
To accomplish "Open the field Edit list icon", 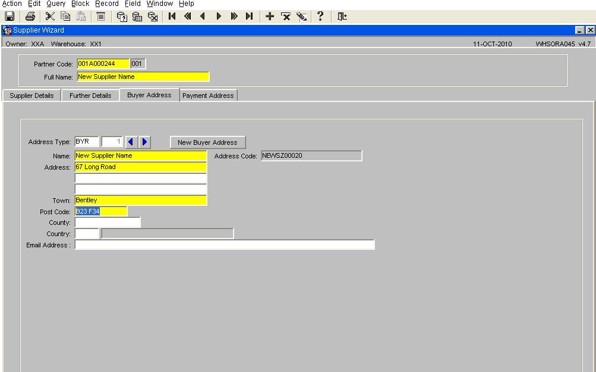I will 101,17.
